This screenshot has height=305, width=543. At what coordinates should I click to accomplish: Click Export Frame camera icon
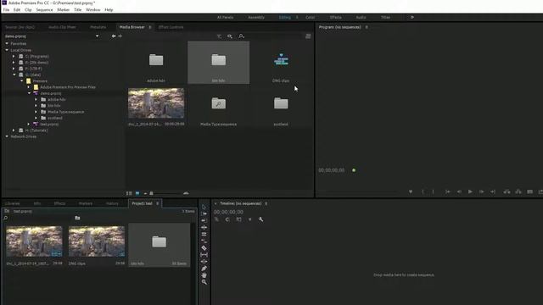[x=529, y=191]
